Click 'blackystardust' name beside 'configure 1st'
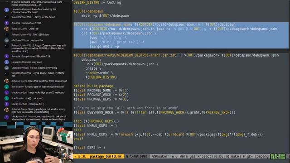Viewport: 290px width, 163px height. (19, 104)
